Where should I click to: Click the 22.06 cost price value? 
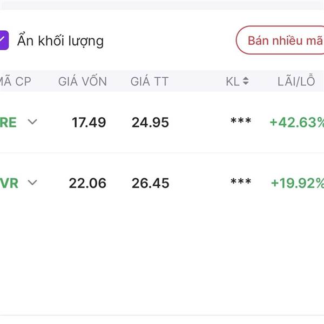(x=87, y=183)
